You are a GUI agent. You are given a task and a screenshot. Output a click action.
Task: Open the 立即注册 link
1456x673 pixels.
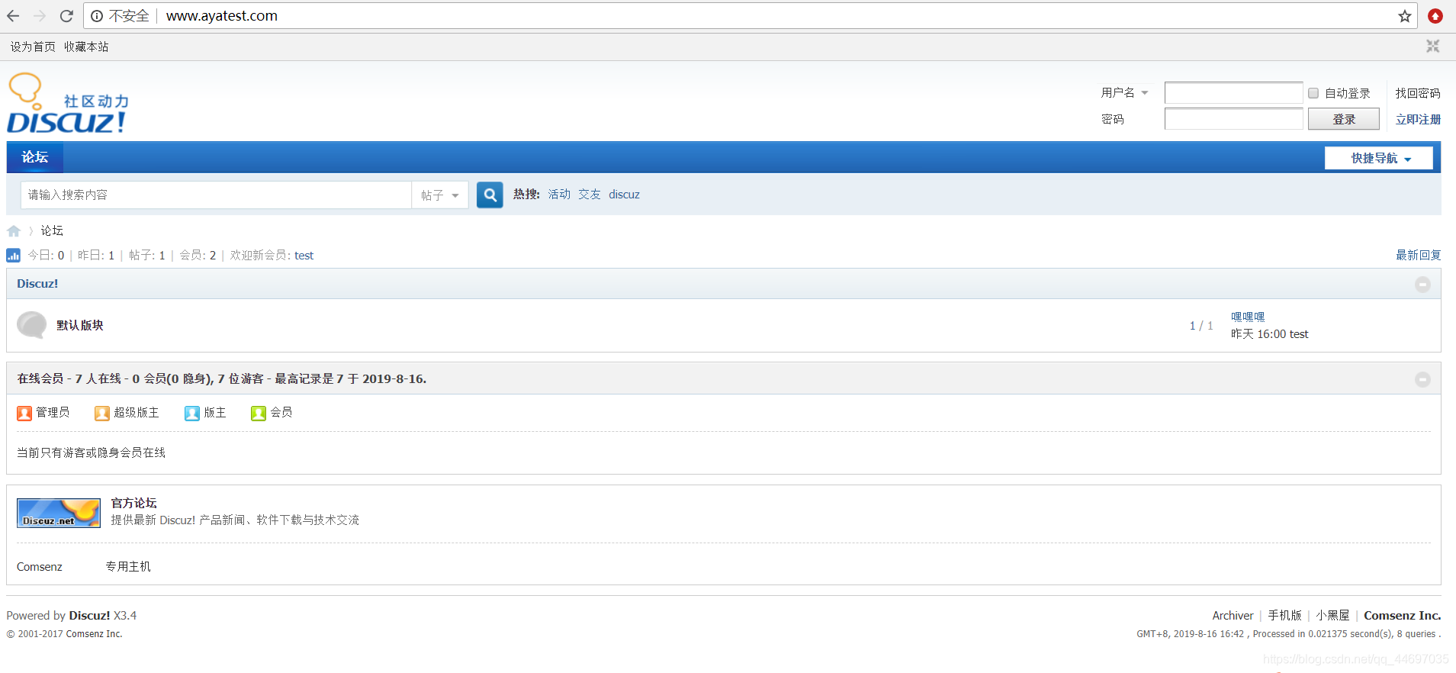point(1418,119)
